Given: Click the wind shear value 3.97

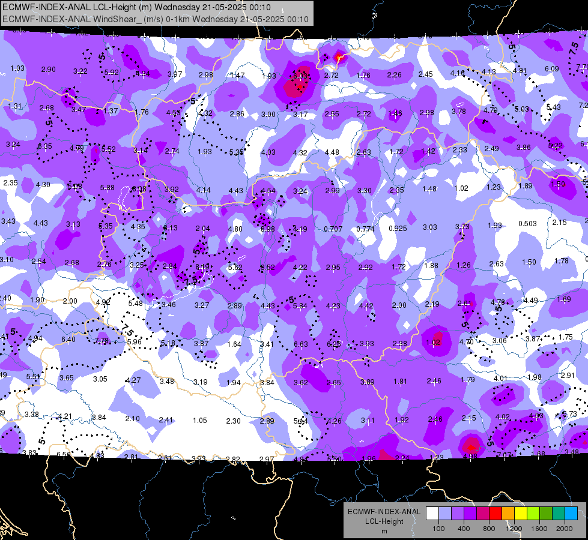Looking at the screenshot, I should pos(175,74).
